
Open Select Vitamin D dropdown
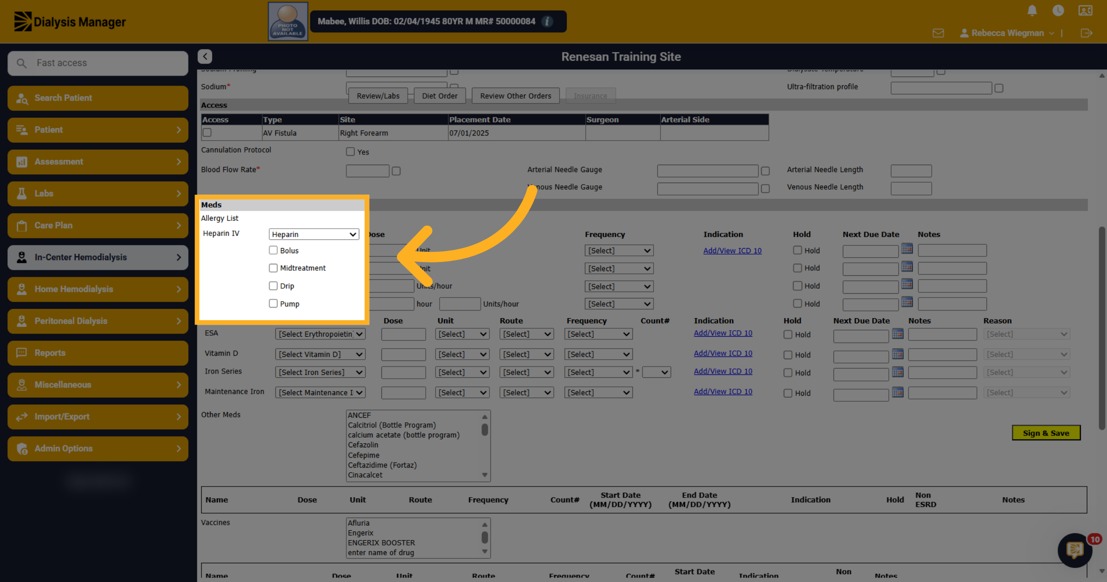[x=320, y=354]
